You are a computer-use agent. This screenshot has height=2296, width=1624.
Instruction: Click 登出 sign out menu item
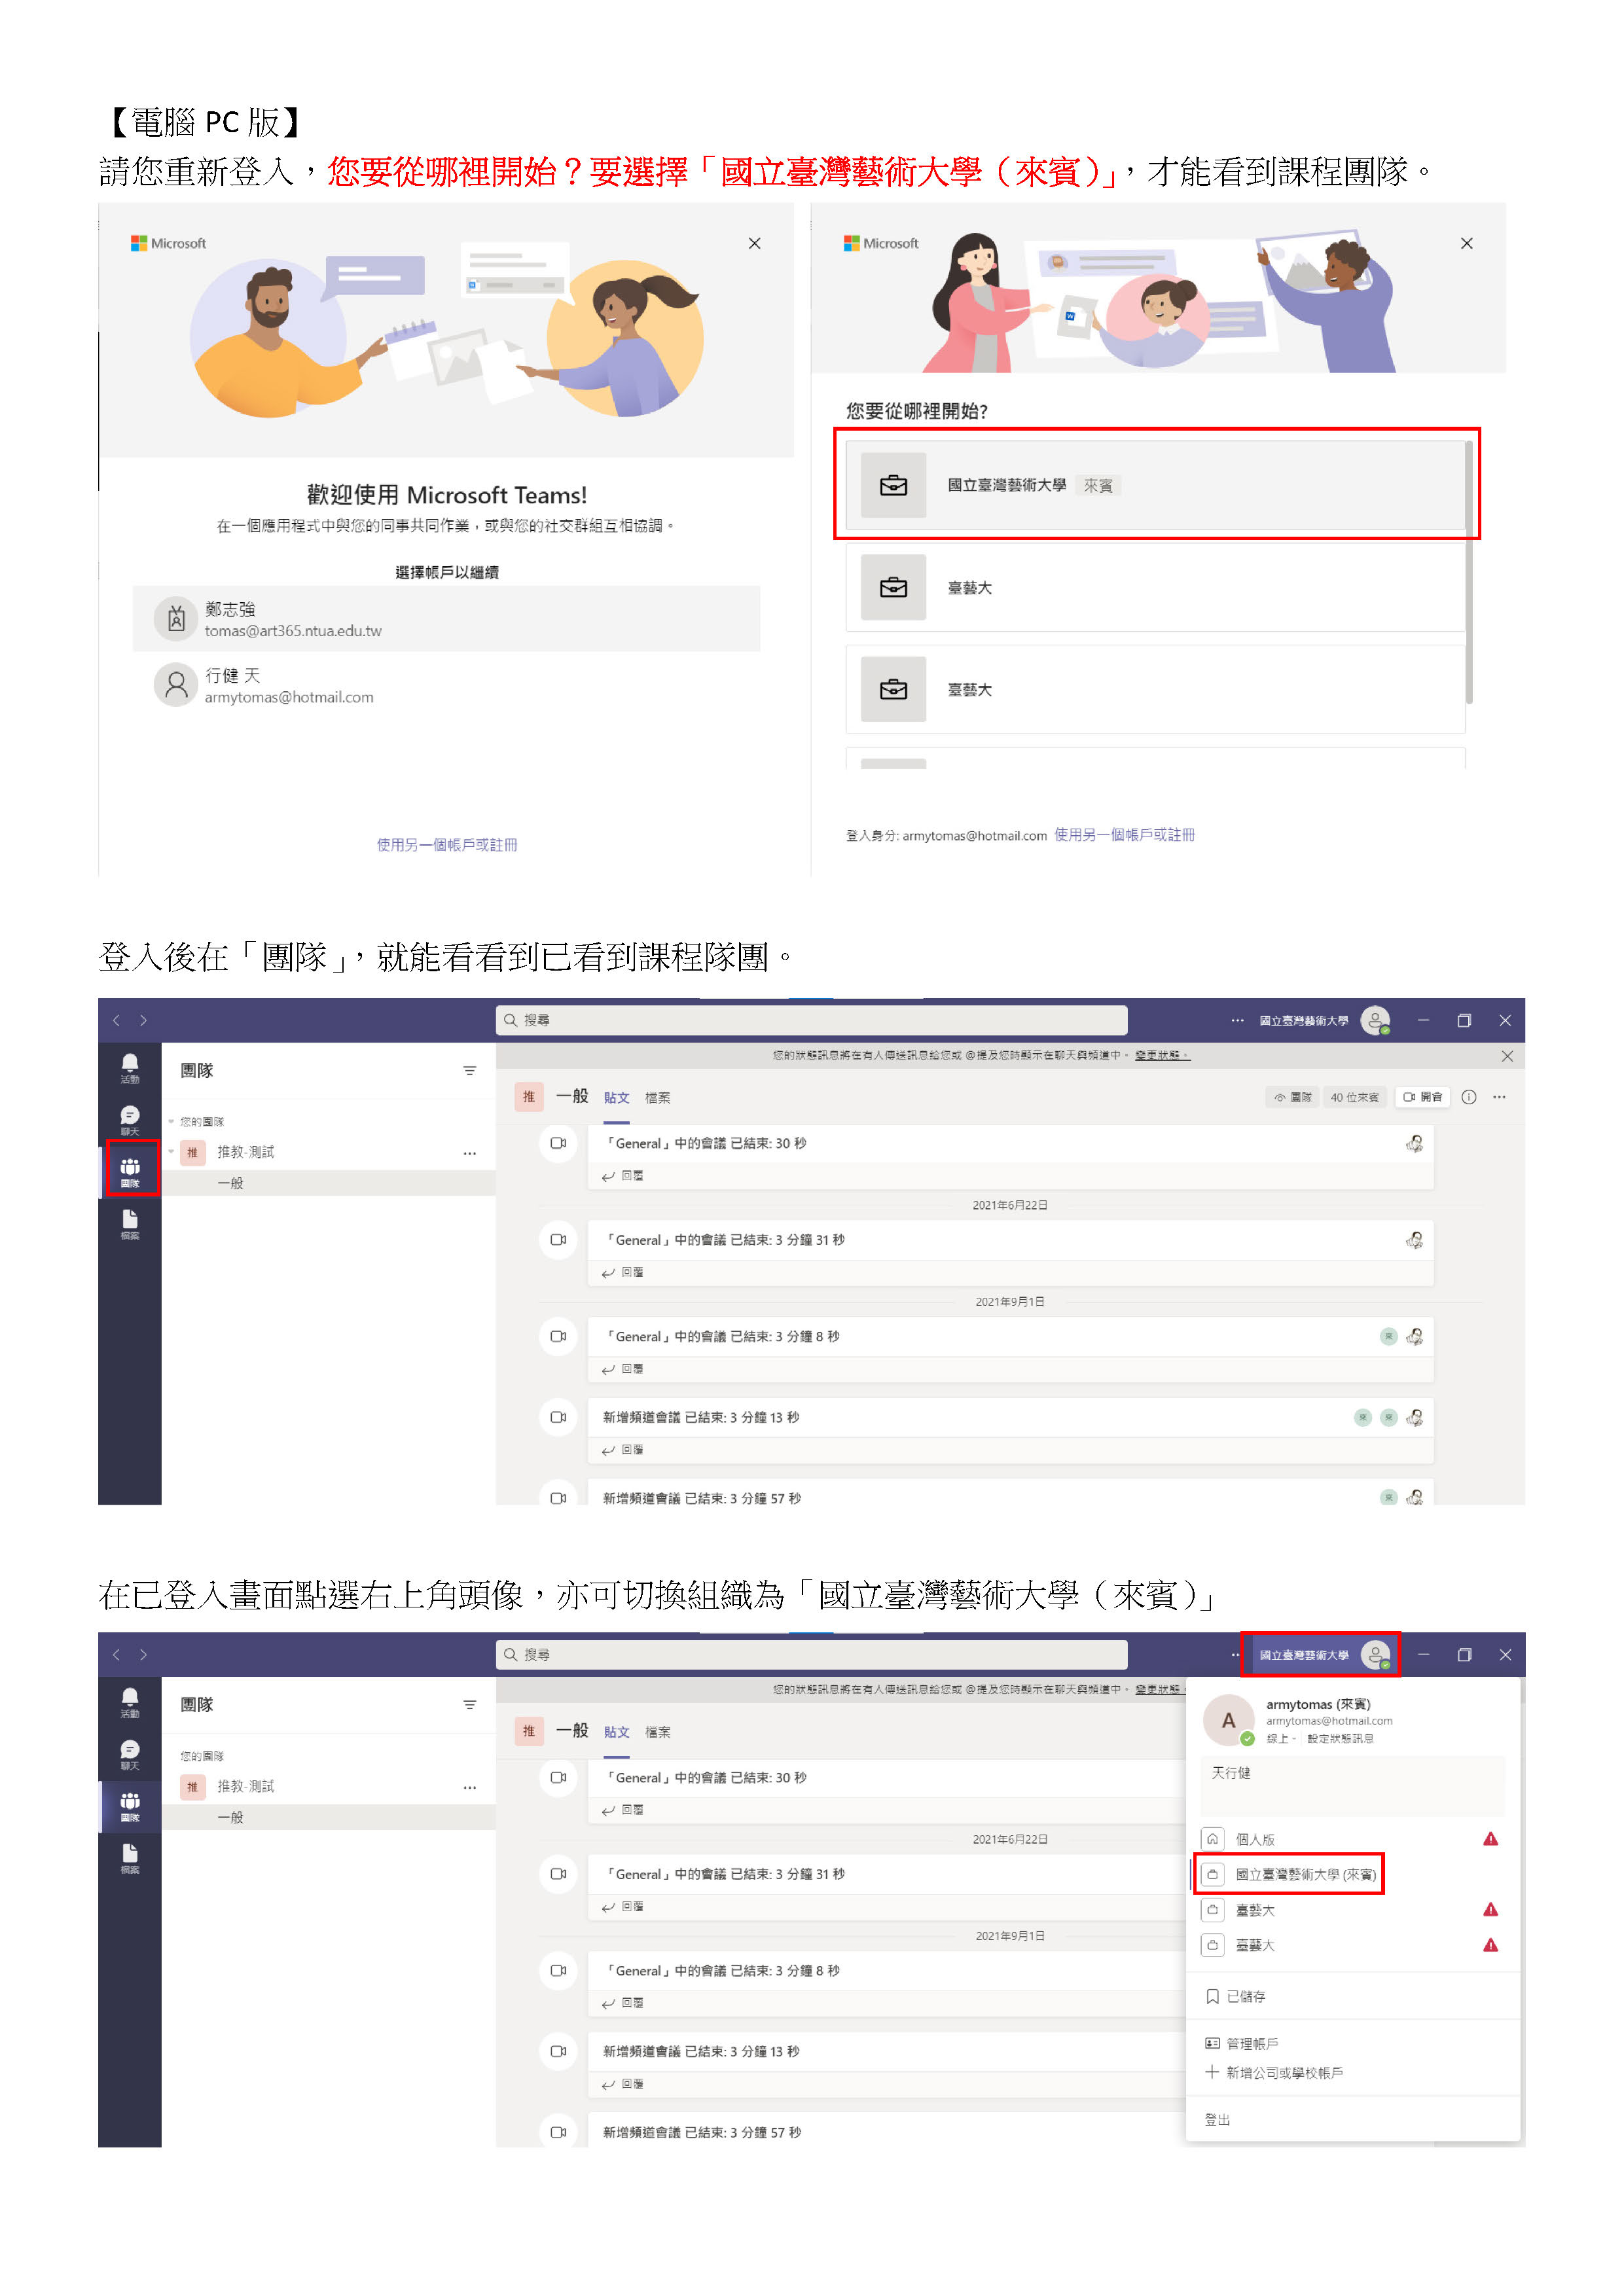coord(1217,2120)
